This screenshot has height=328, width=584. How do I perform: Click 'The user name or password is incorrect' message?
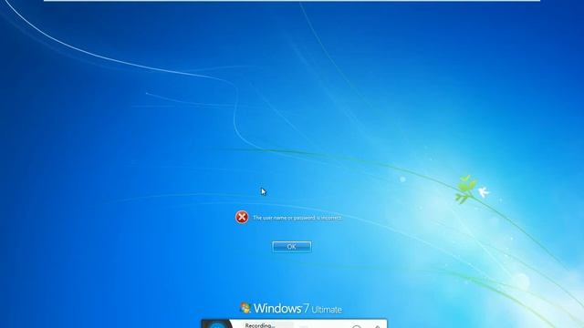297,218
